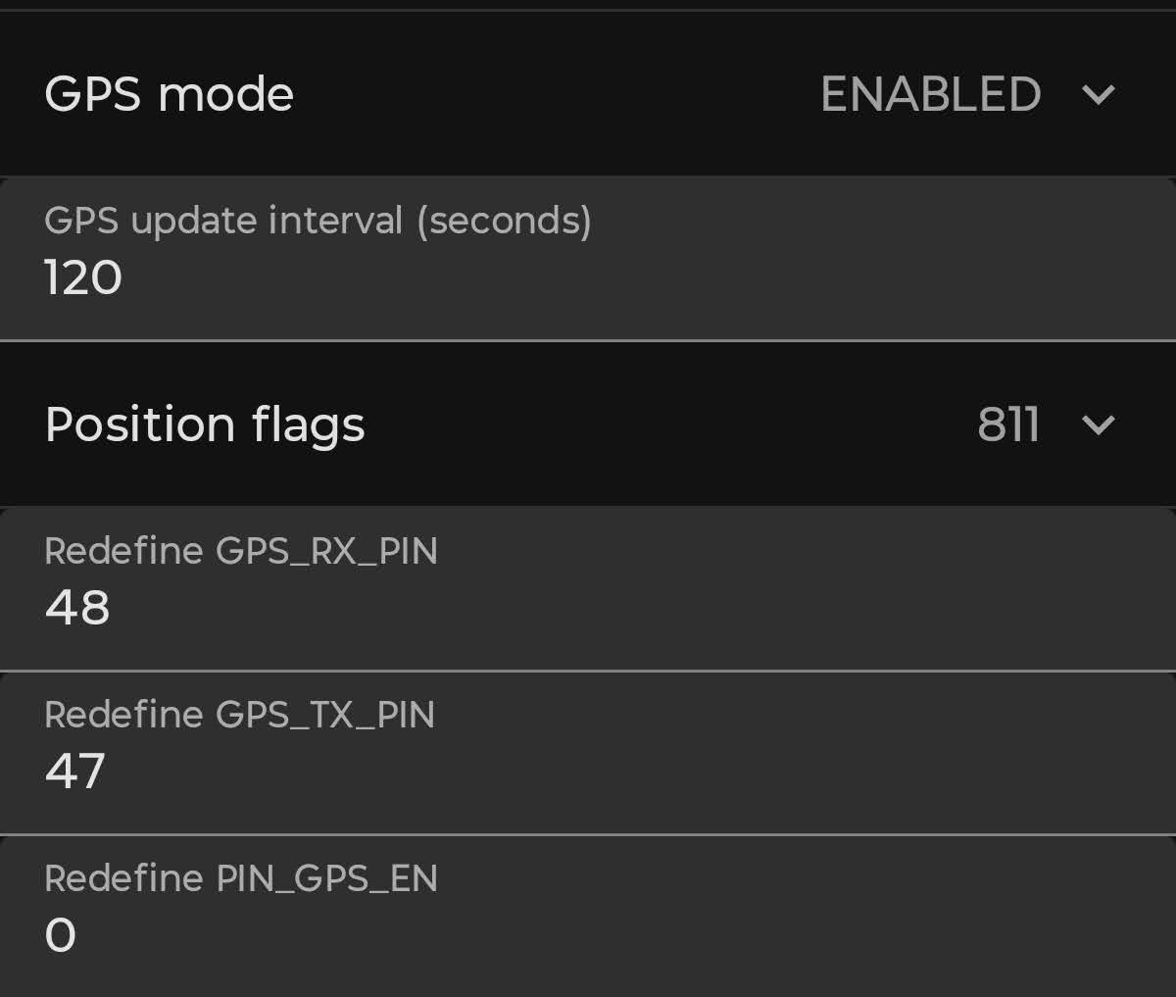Click the GPS_TX_PIN value 47
This screenshot has width=1176, height=997.
coord(75,772)
